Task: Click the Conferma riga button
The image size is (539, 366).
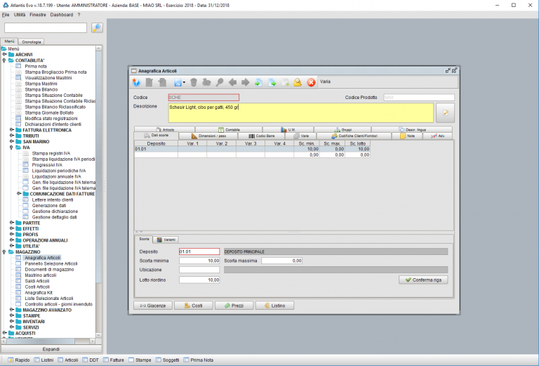Action: point(423,280)
